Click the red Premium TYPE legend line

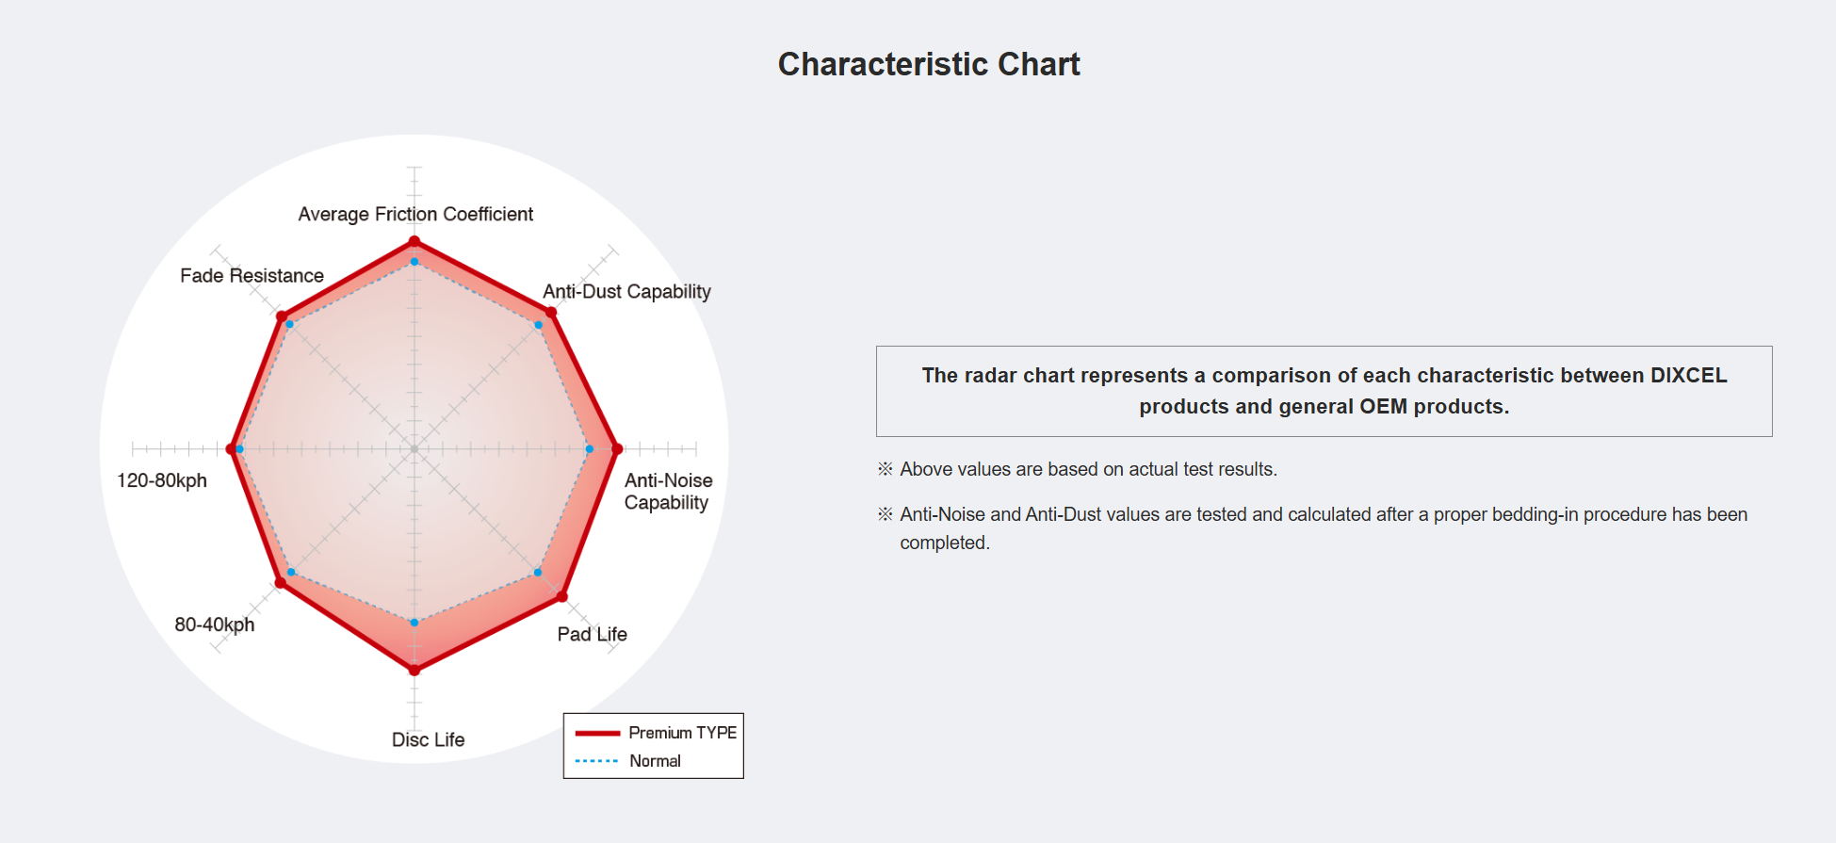[597, 733]
